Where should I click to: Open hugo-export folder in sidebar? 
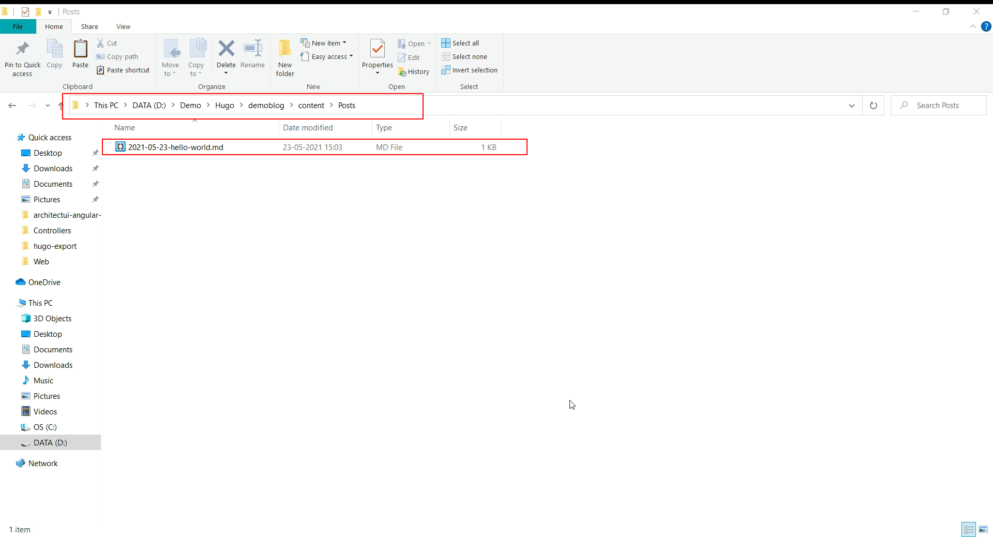point(55,246)
